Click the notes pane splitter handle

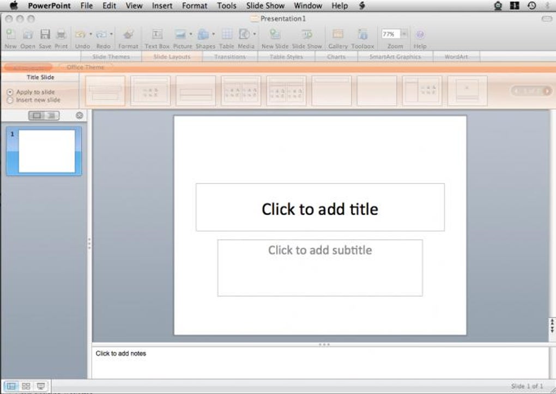324,344
